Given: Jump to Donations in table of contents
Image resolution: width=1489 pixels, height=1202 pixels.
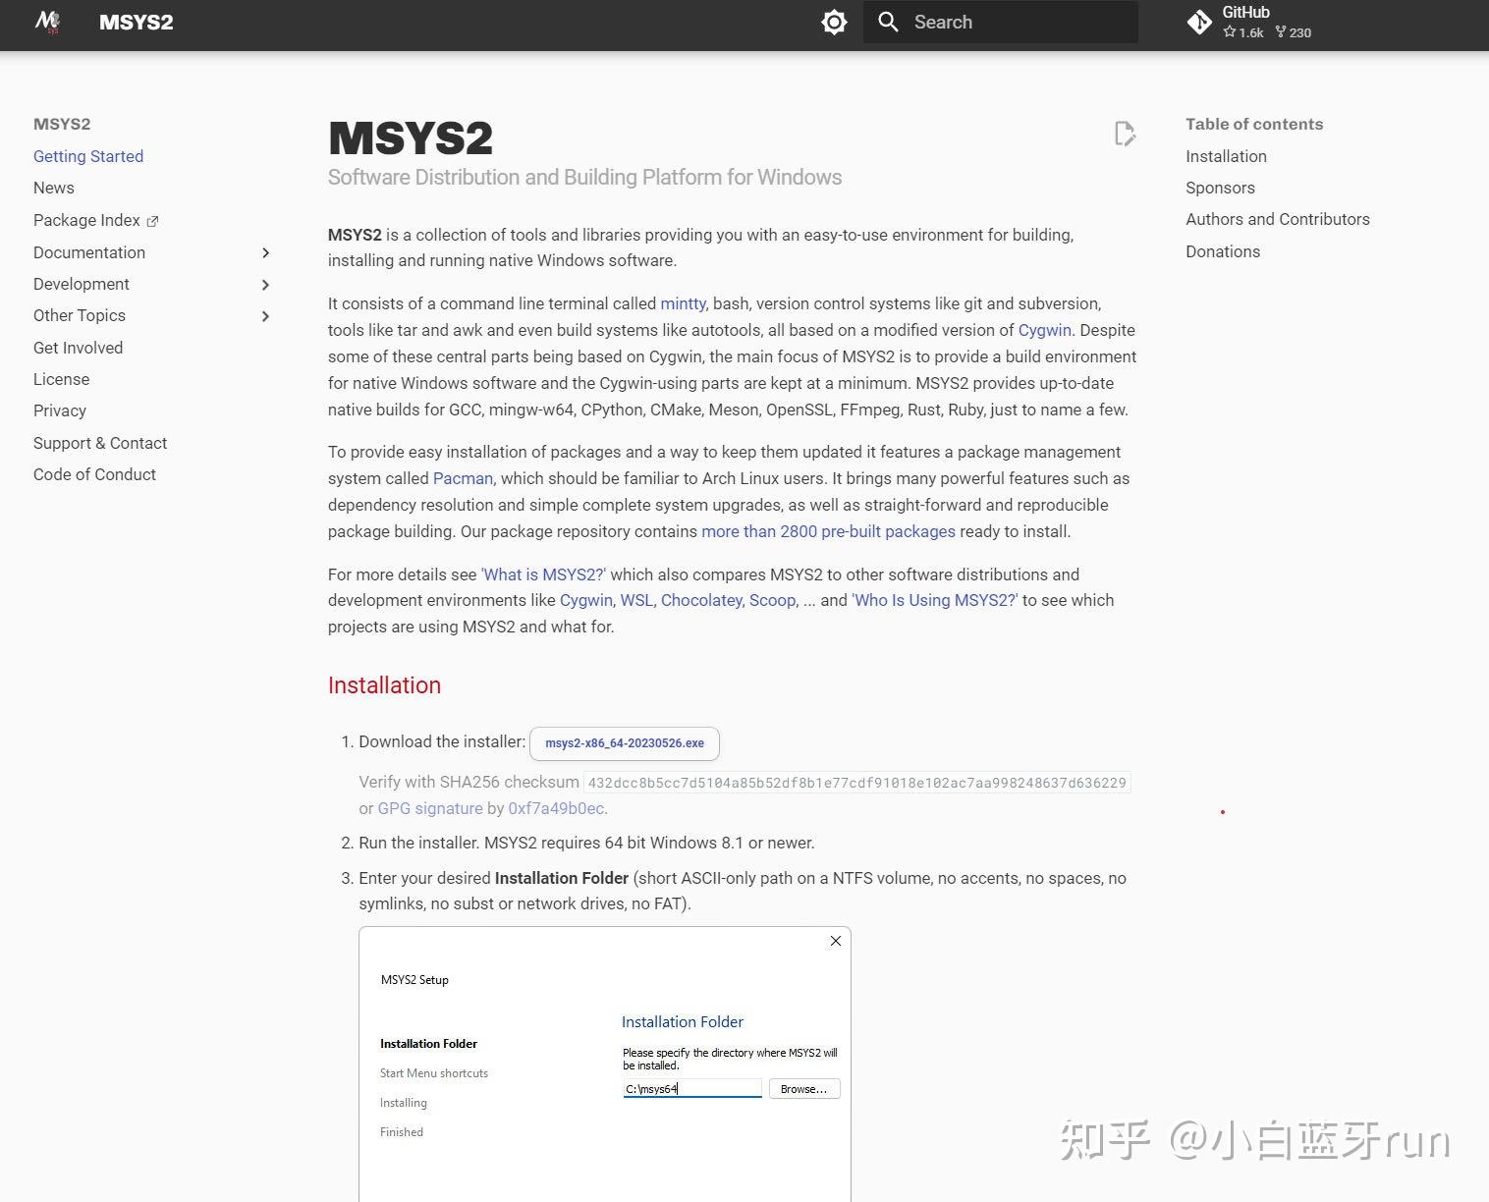Looking at the screenshot, I should 1223,251.
